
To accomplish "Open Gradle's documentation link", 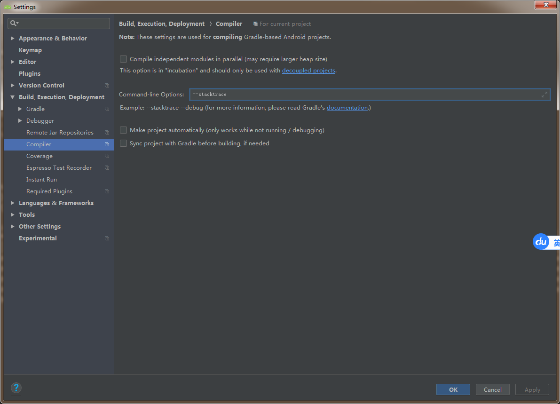I will point(347,108).
